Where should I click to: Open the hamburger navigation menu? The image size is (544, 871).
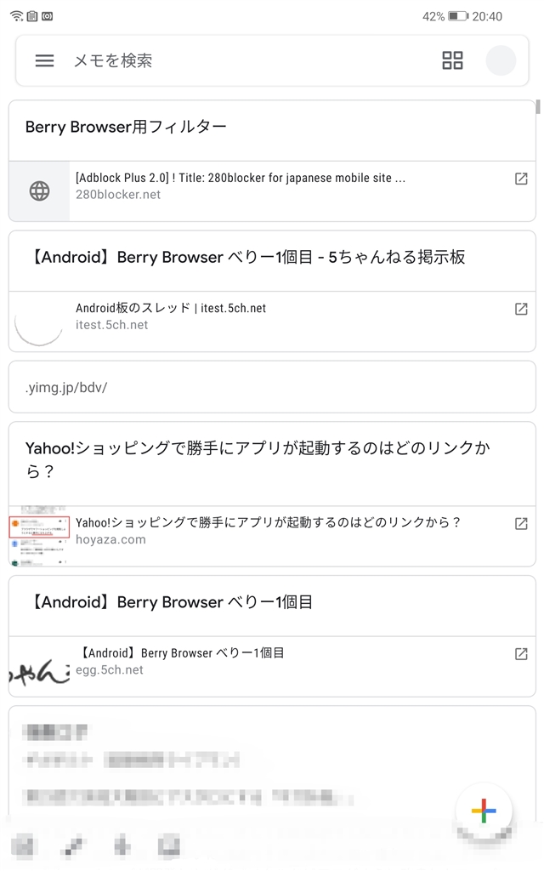click(44, 60)
